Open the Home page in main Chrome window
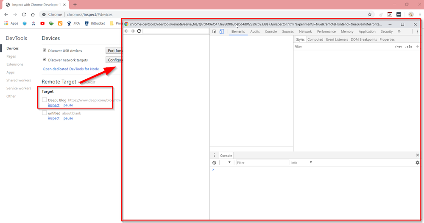The image size is (424, 223). (x=33, y=14)
